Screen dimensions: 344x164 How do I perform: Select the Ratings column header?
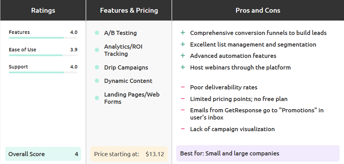click(43, 10)
